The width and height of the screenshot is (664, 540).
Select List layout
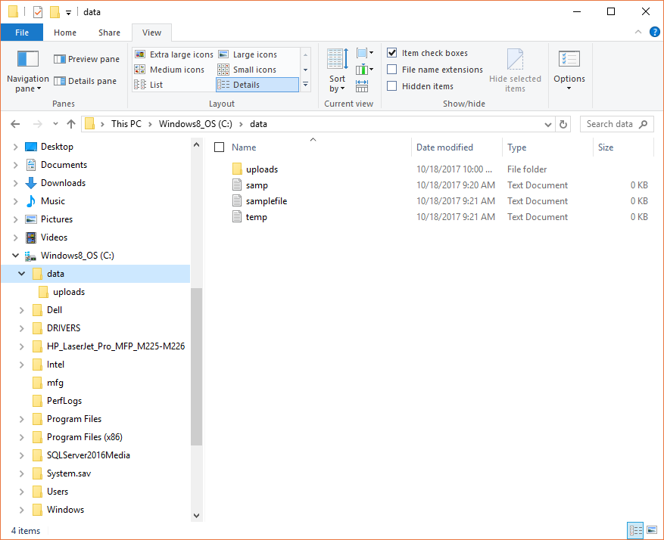coord(148,85)
